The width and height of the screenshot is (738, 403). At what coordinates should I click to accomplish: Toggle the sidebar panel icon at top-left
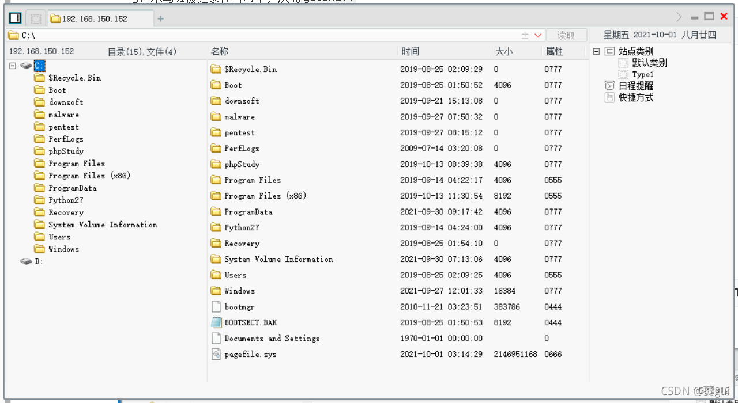(15, 18)
